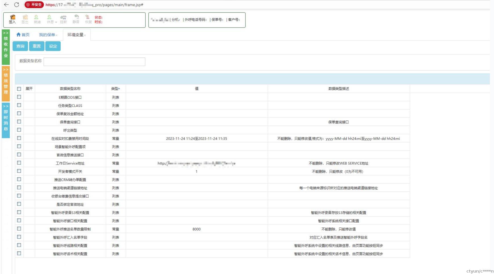
Task: Click the 恢复 resume icon
Action: [x=88, y=19]
